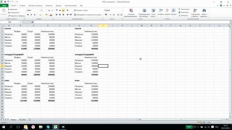The image size is (232, 130).
Task: Open Font group dialog launcher
Action: point(53,19)
